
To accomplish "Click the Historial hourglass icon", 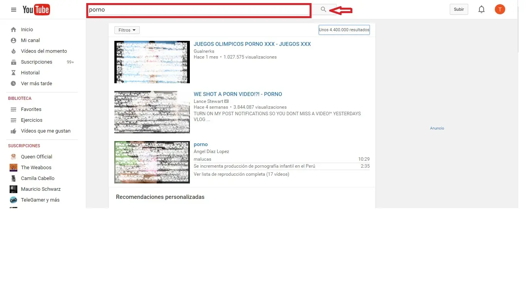I will tap(13, 73).
